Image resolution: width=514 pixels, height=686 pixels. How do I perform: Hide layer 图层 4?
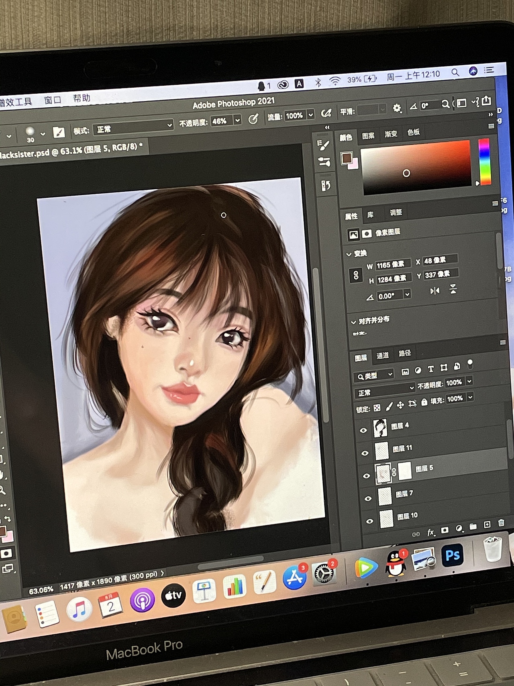tap(363, 430)
